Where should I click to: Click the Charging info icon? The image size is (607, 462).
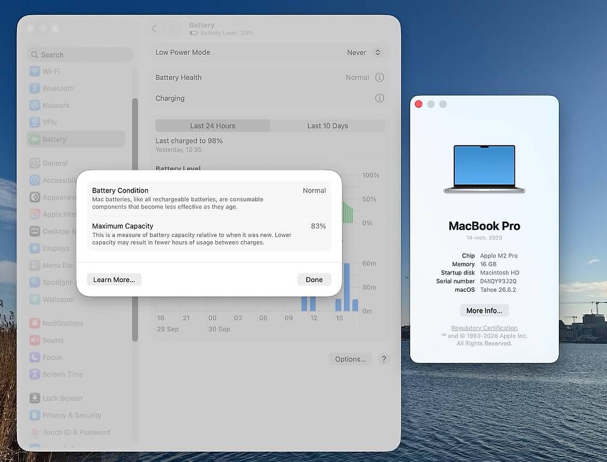(380, 99)
